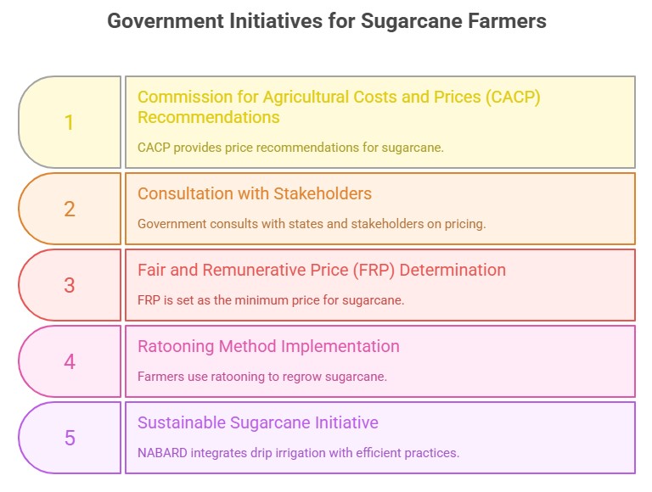Open the Fair and Remunerative Price heading
The height and width of the screenshot is (492, 652).
pos(322,270)
